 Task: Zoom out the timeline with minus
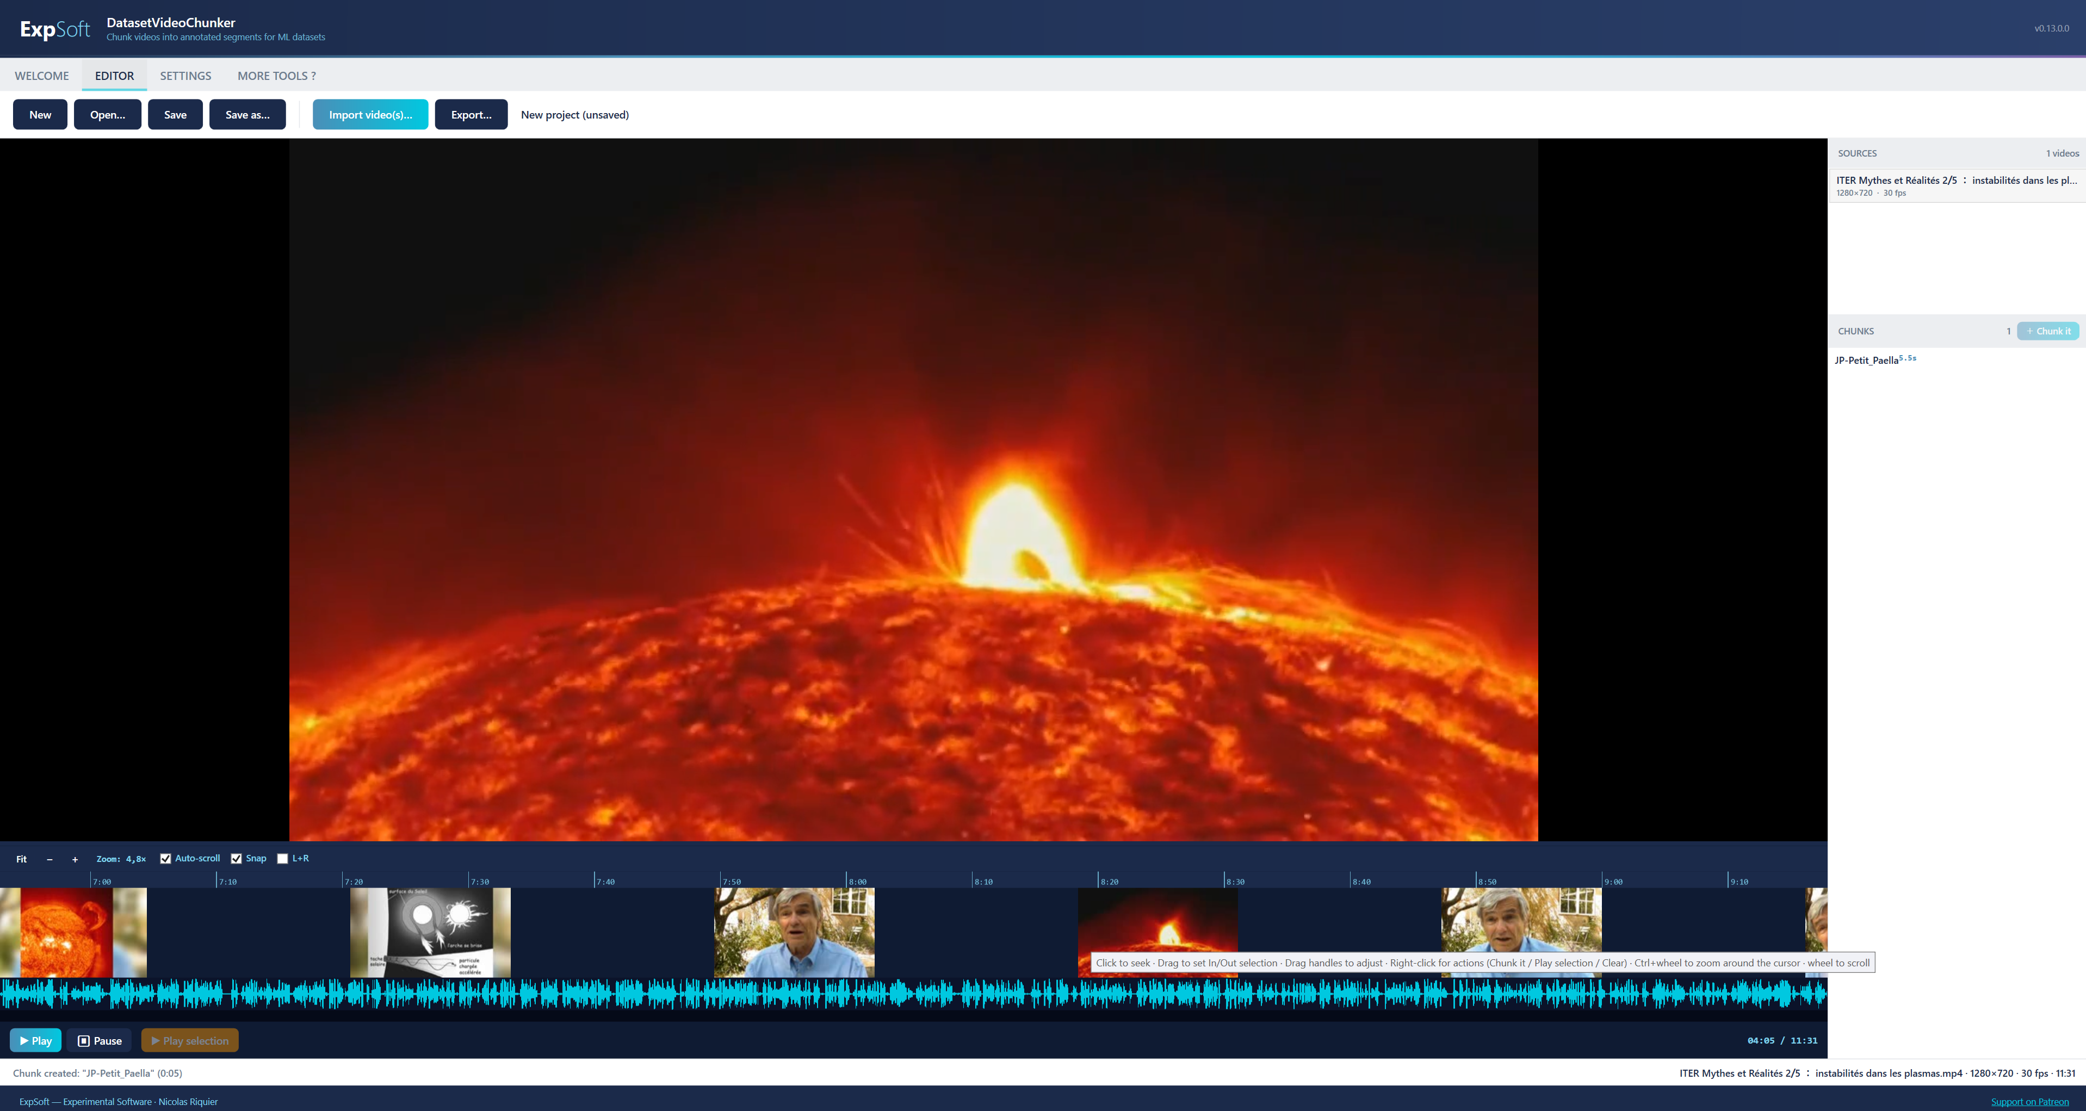click(49, 859)
